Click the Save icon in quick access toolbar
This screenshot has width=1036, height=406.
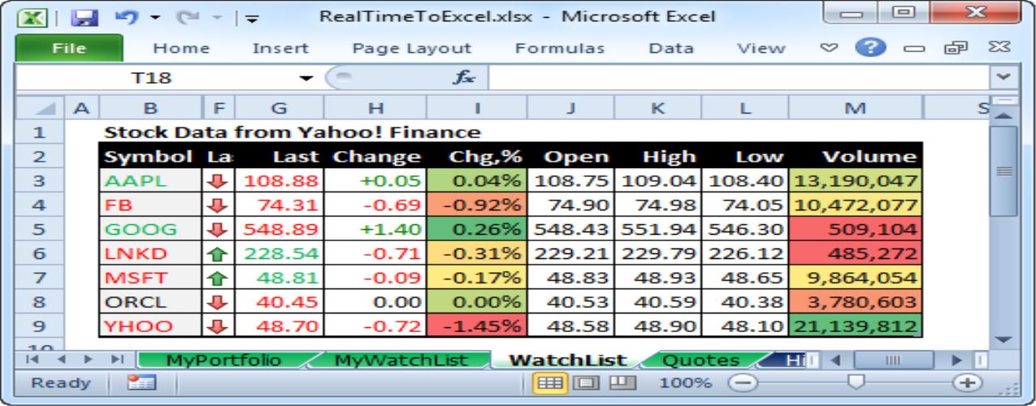click(x=85, y=16)
